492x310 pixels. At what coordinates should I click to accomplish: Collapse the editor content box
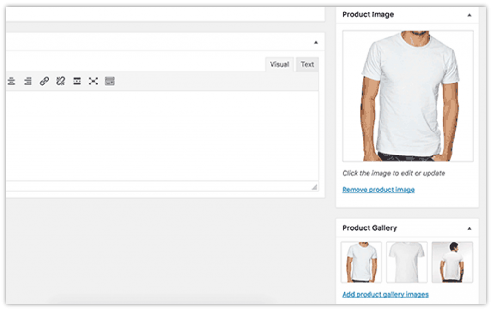pos(316,42)
